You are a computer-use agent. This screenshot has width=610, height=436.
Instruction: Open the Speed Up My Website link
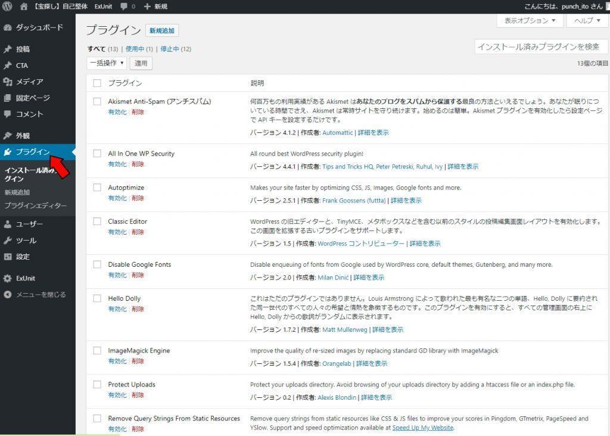point(423,428)
